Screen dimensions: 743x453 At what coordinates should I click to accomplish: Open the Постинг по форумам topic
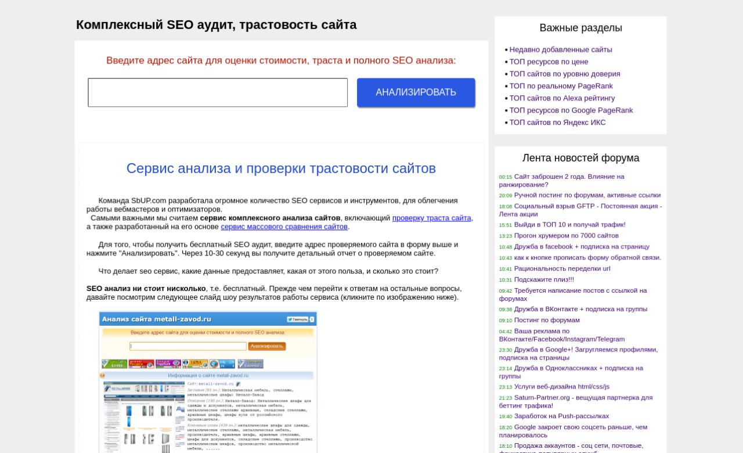[x=547, y=320]
